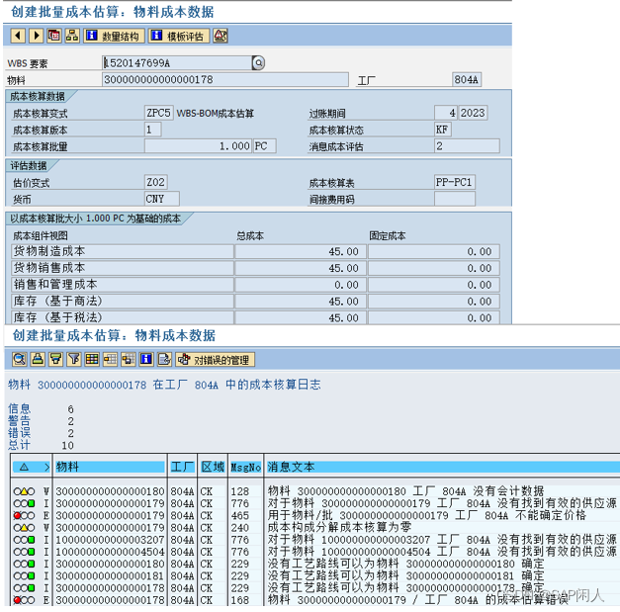The width and height of the screenshot is (620, 612).
Task: Click the warning icon for message 240
Action: [24, 528]
